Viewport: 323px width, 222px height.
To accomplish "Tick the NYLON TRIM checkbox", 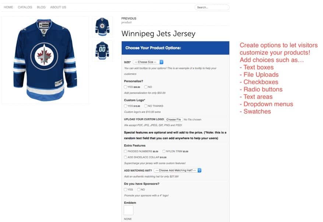I will (x=164, y=151).
